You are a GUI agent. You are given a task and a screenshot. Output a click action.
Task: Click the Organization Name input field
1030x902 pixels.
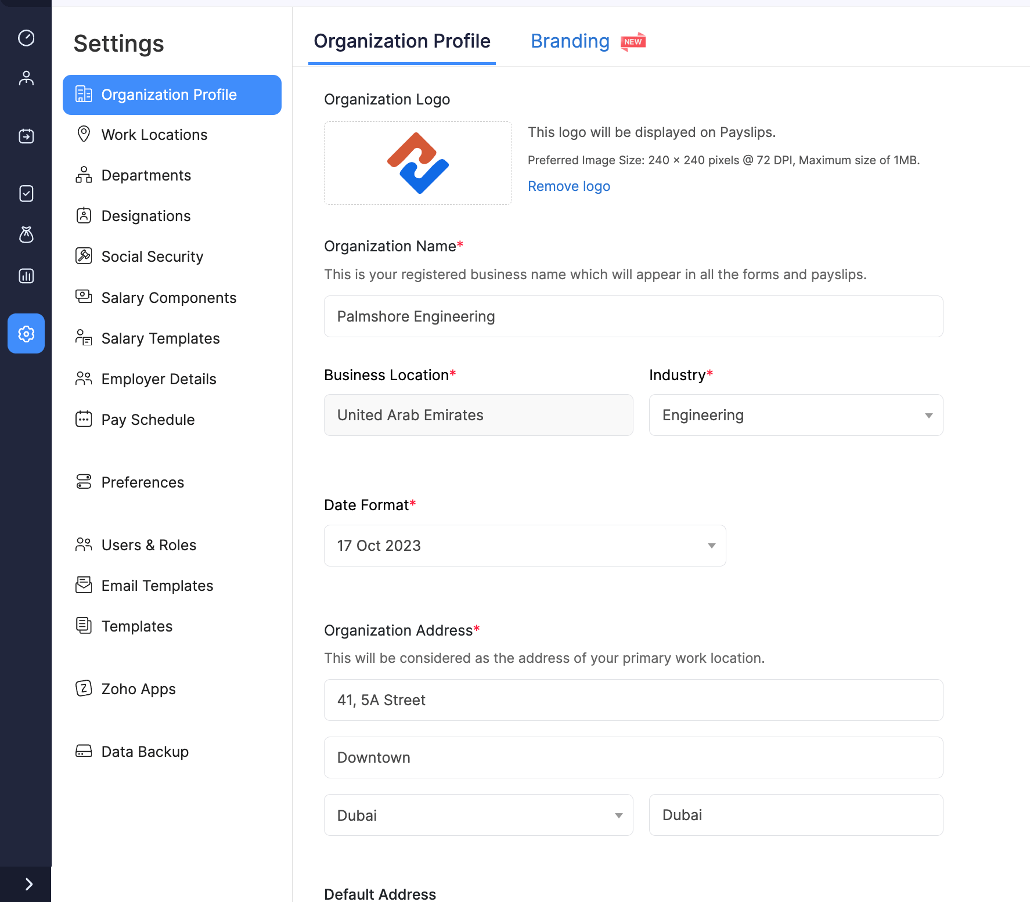(633, 316)
